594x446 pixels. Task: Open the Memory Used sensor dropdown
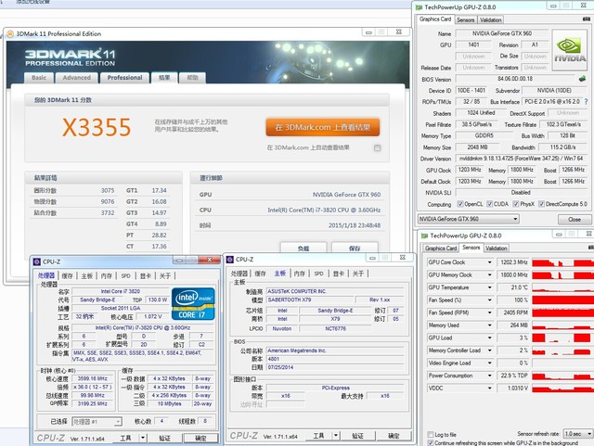click(489, 325)
